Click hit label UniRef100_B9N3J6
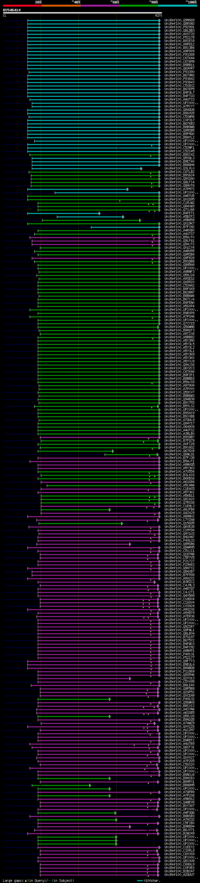The width and height of the screenshot is (200, 883). tap(179, 775)
